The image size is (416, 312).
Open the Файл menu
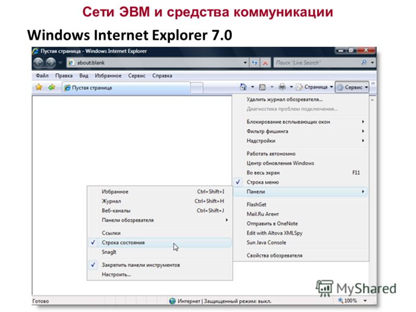(x=42, y=76)
